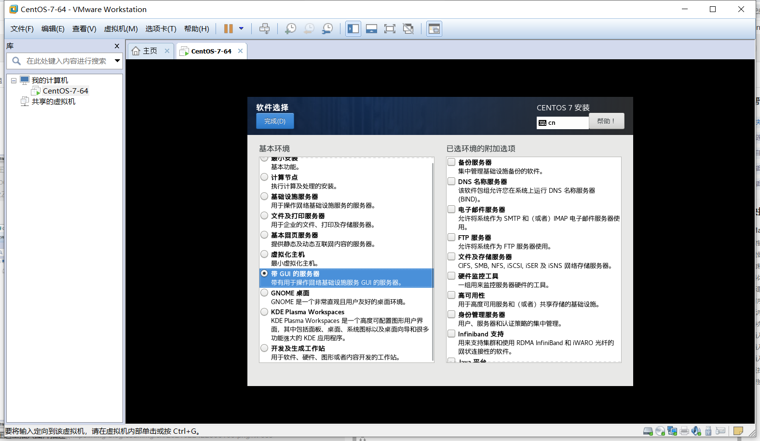Open the 编辑(E) menu
The width and height of the screenshot is (760, 441).
coord(53,29)
